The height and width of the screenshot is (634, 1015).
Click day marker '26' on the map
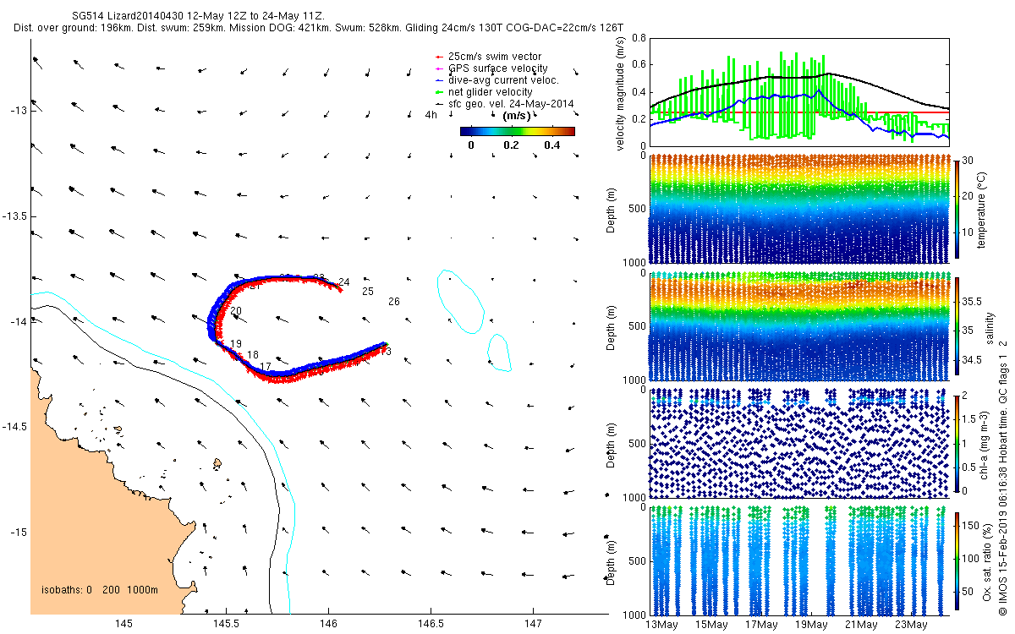pos(394,302)
